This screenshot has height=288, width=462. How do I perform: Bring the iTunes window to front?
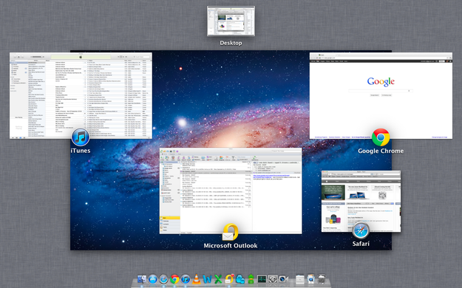(x=81, y=95)
